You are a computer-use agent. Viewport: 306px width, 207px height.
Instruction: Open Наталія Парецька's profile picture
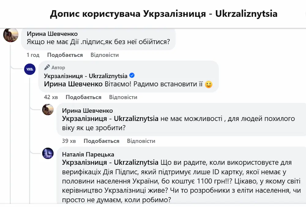point(48,153)
